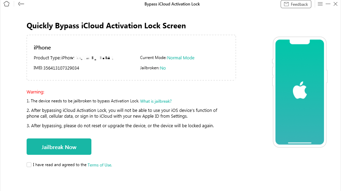
Task: Click the Jailbroken "No" status value
Action: tap(163, 68)
